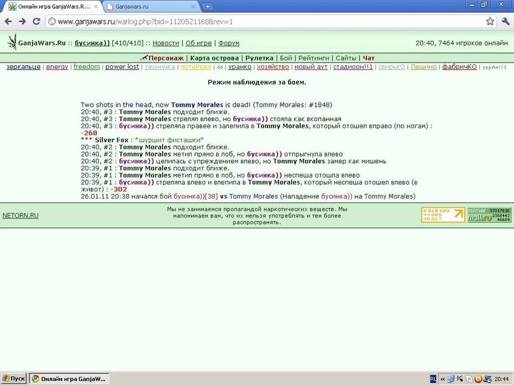
Task: Open Форум link
Action: (229, 43)
